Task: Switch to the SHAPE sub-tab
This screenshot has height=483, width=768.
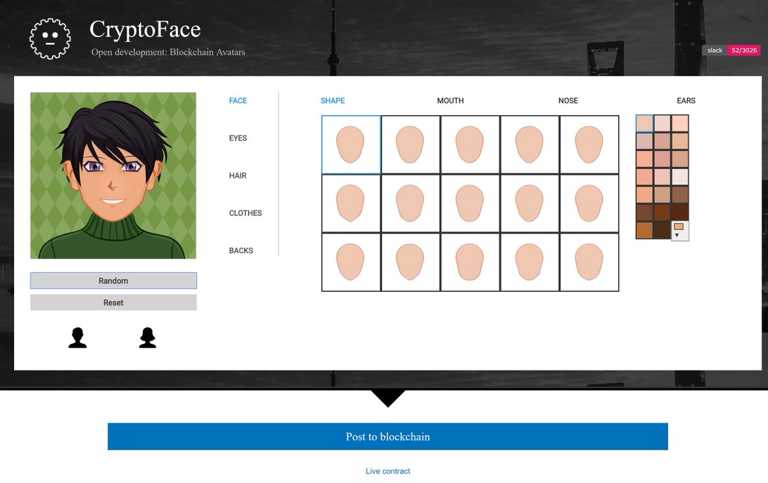Action: click(333, 101)
